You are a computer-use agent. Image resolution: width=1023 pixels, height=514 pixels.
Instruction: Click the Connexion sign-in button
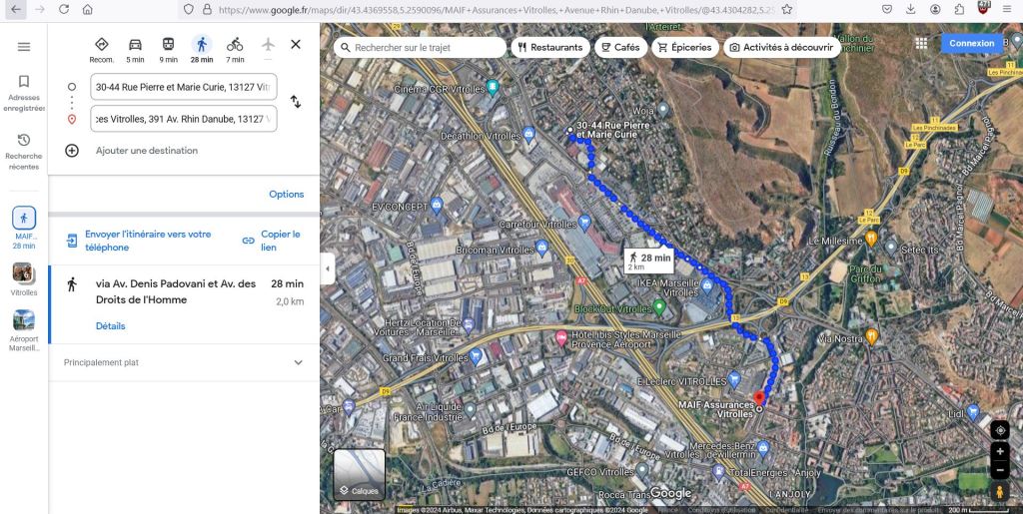(x=971, y=44)
